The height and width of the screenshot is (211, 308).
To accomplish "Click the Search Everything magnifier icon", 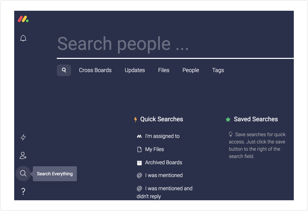I will (23, 174).
